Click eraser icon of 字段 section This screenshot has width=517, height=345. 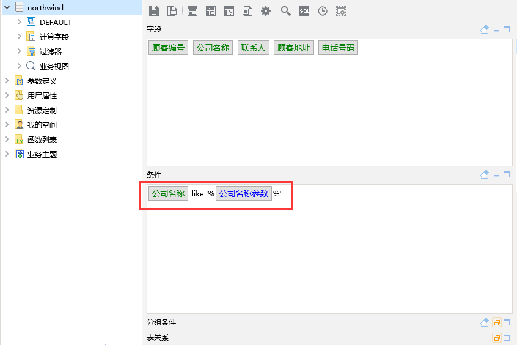tap(485, 29)
